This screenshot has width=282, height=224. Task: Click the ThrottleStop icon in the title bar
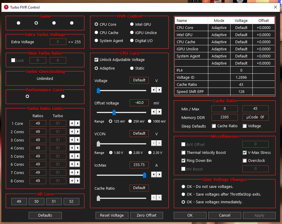pos(6,7)
